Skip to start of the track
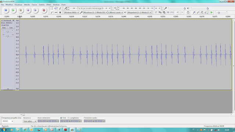This screenshot has width=235, height=132. pyautogui.click(x=28, y=10)
